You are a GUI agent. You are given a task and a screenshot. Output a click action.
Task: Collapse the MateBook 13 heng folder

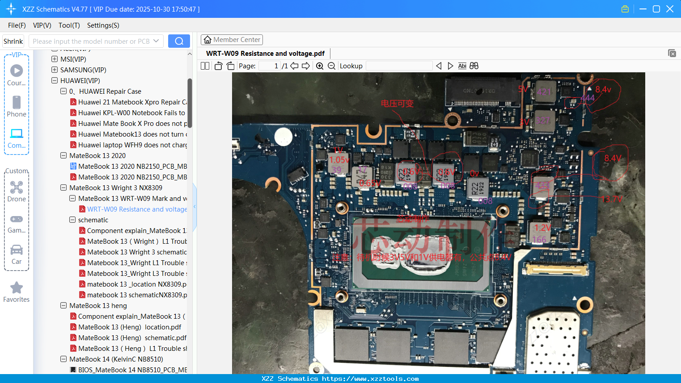coord(63,306)
